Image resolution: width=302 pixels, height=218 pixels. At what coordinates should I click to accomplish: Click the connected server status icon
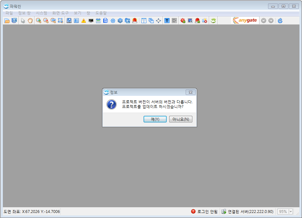(224, 211)
